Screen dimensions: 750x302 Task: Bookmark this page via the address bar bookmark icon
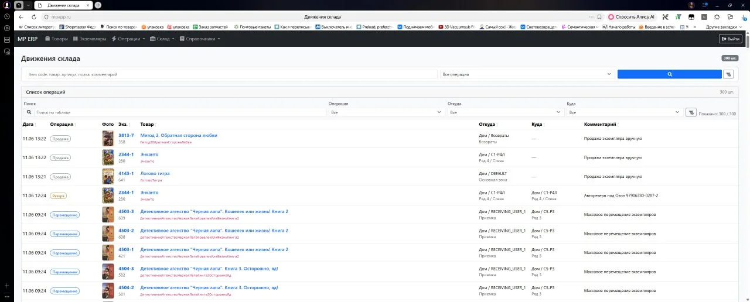tap(599, 17)
